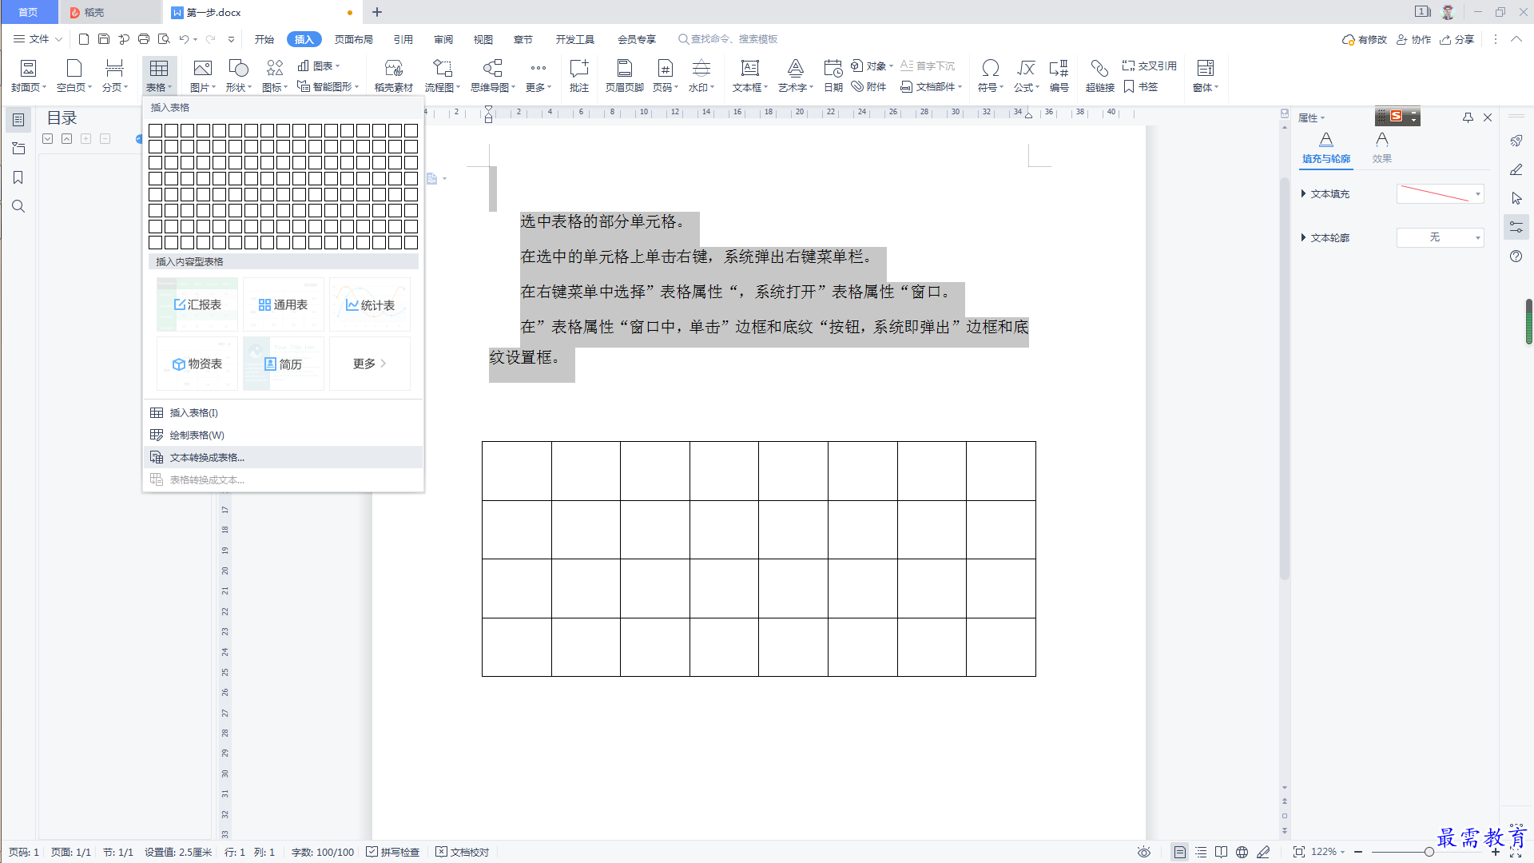The height and width of the screenshot is (863, 1534).
Task: Click the bookmark icon in left sidebar
Action: click(18, 177)
